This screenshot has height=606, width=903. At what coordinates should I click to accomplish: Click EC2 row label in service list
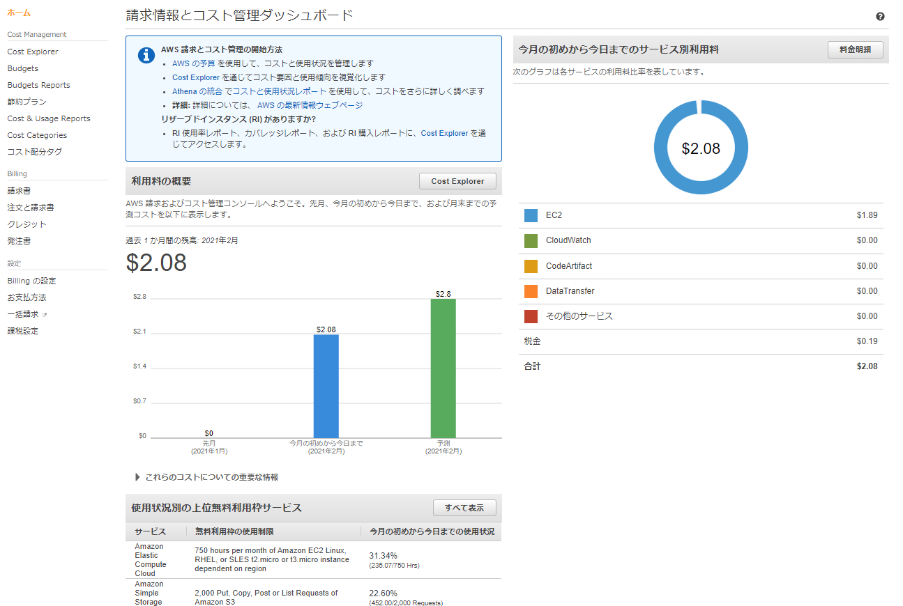[554, 215]
